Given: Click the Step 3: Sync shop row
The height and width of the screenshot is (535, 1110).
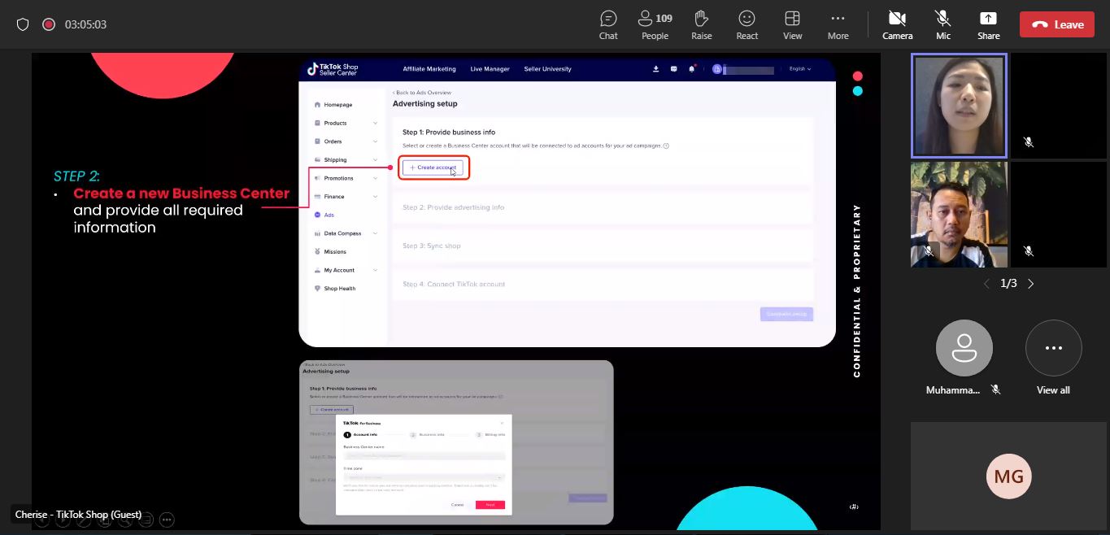Looking at the screenshot, I should 603,246.
